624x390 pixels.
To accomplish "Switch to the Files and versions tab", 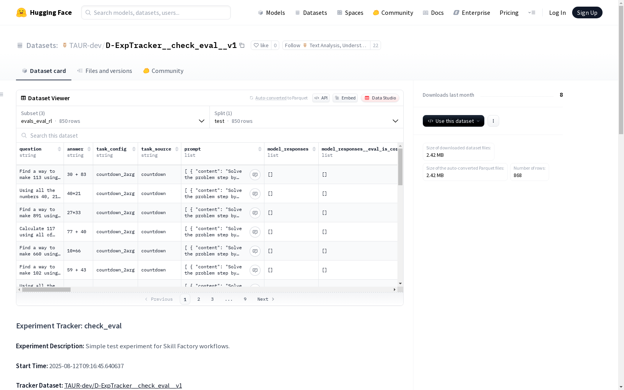I will click(105, 71).
